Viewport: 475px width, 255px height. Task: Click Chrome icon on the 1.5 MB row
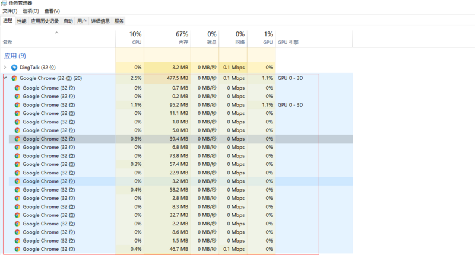pyautogui.click(x=17, y=241)
